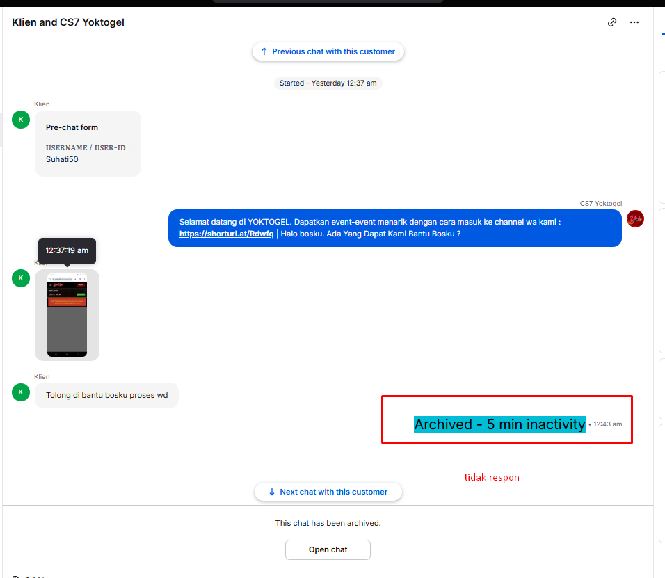Viewport: 665px width, 578px height.
Task: Click the 'Archived - 5 min inactivity' status text
Action: (499, 424)
